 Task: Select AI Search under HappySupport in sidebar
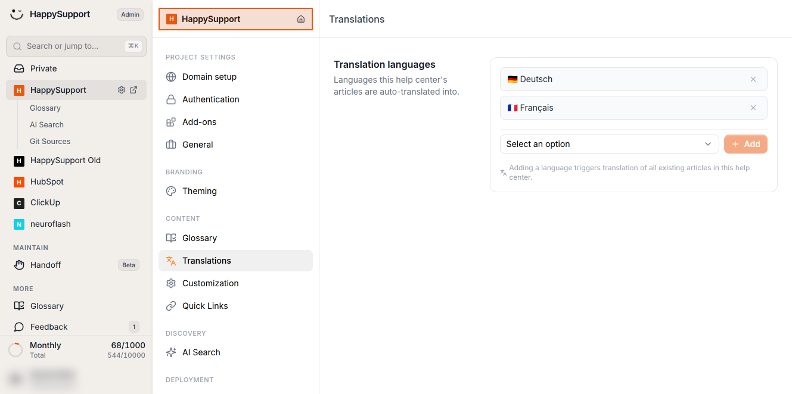point(46,124)
